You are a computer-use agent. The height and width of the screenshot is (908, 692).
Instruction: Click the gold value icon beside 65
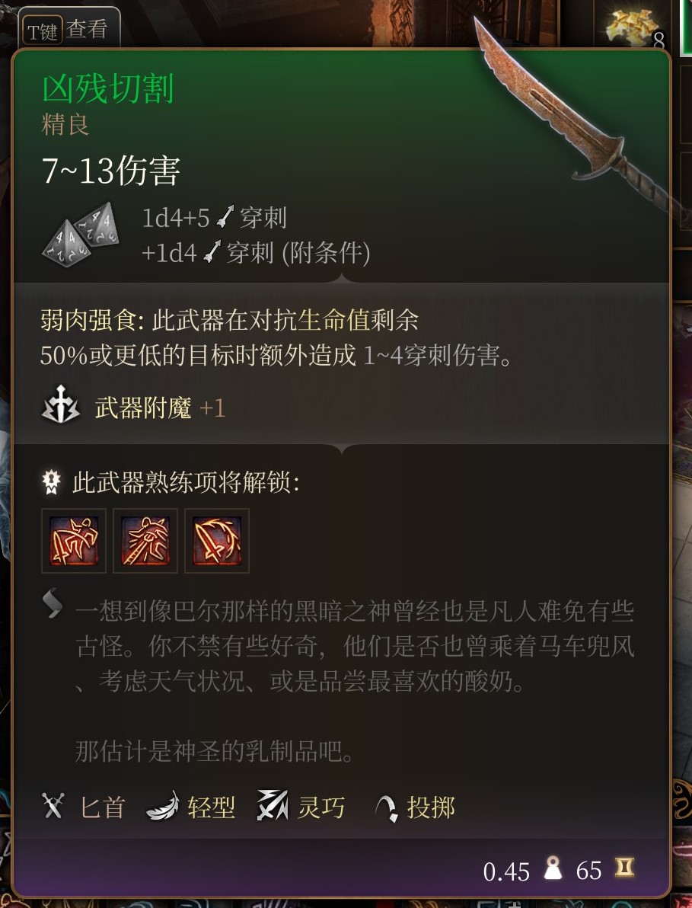pos(624,868)
